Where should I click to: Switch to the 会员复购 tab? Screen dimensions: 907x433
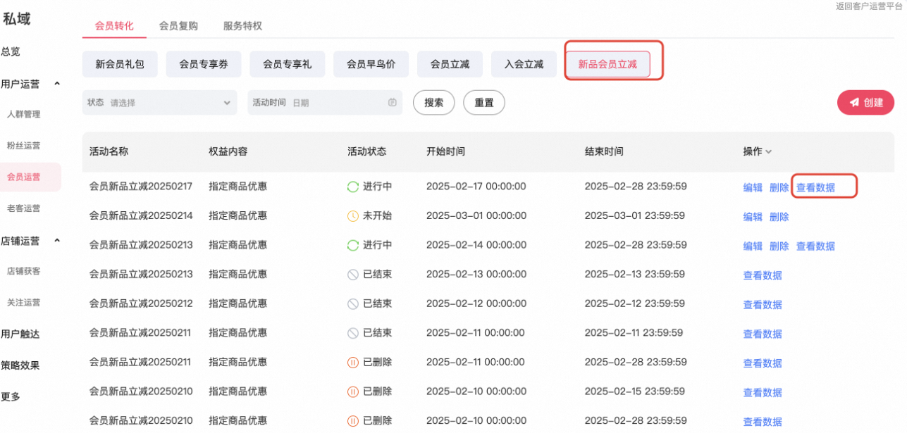pyautogui.click(x=178, y=26)
